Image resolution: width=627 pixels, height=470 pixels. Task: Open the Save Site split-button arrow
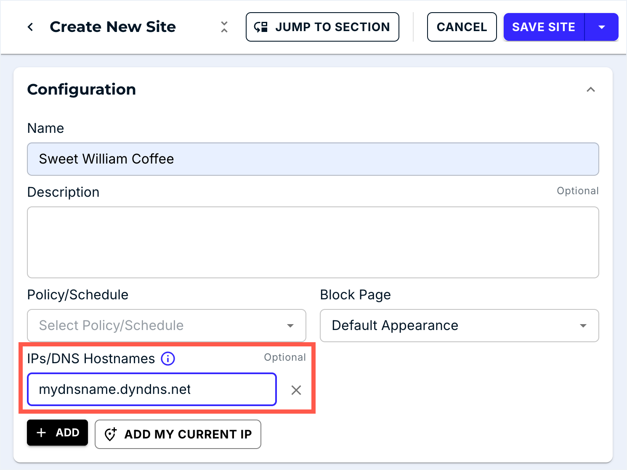(602, 27)
